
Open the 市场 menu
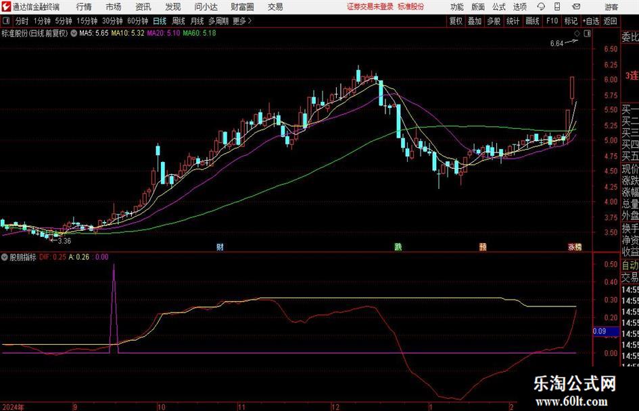click(114, 7)
